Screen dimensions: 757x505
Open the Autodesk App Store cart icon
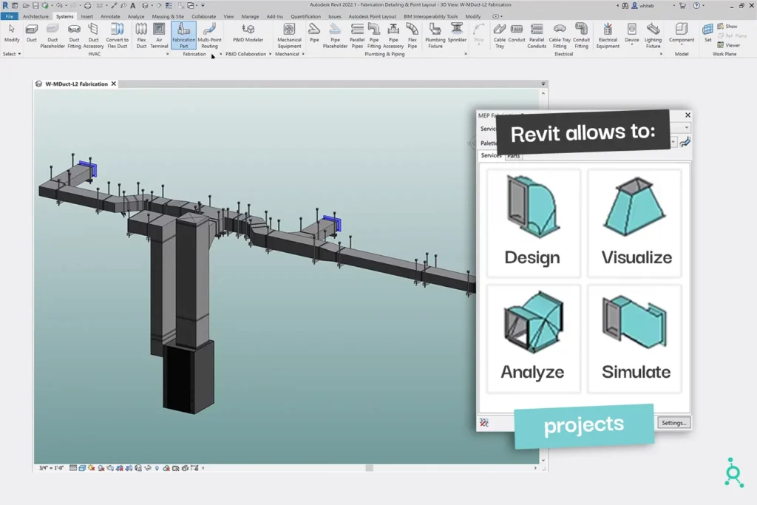(x=682, y=5)
